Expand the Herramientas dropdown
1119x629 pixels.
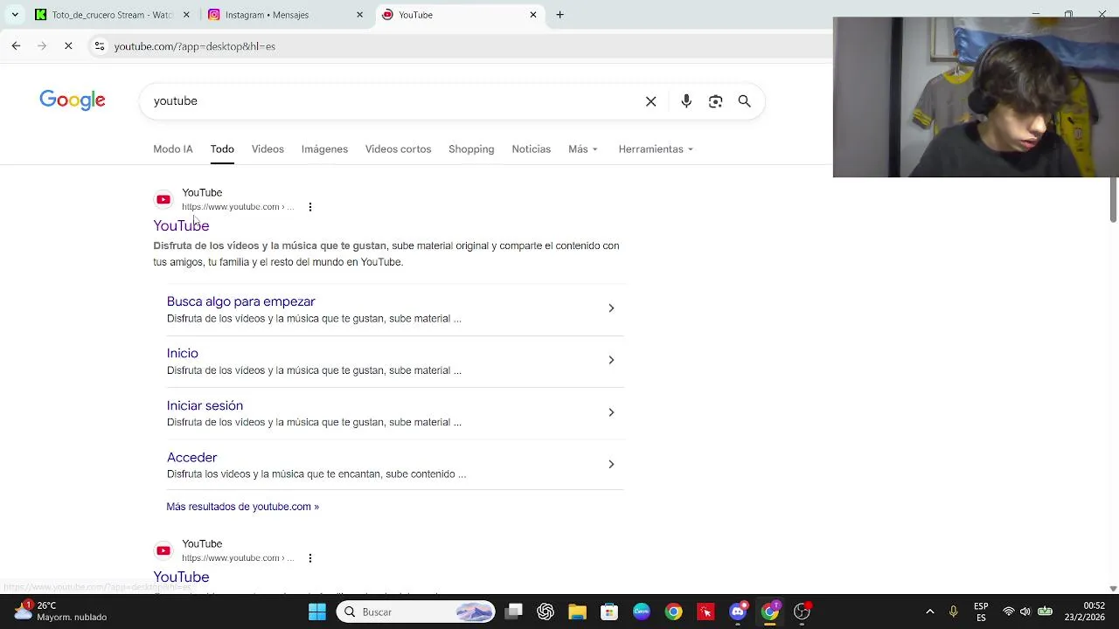(x=655, y=149)
